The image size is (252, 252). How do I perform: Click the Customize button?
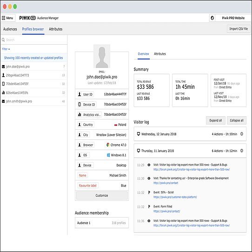coord(102,195)
